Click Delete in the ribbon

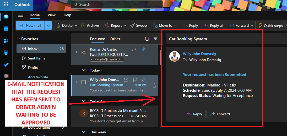coord(64,26)
